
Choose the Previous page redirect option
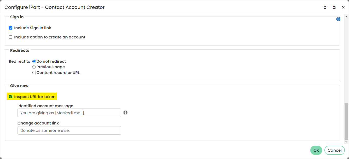point(34,67)
